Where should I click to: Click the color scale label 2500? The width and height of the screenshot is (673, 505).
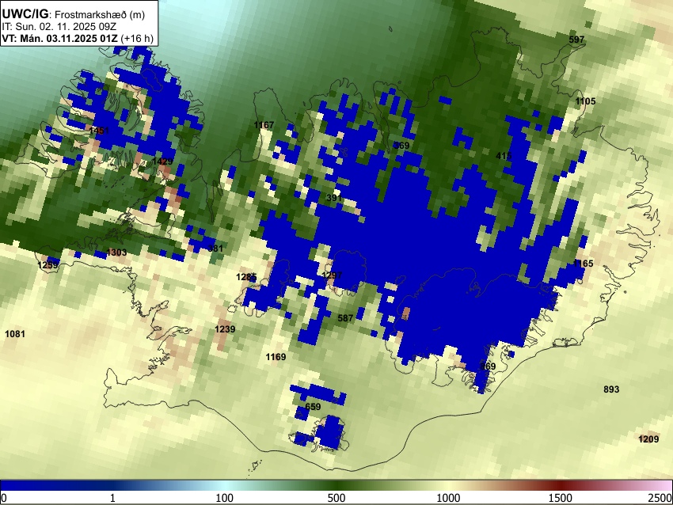(x=660, y=498)
